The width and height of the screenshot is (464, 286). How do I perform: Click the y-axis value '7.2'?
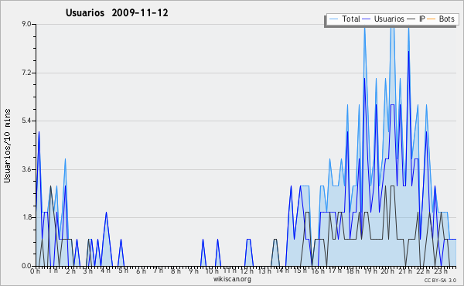26,73
